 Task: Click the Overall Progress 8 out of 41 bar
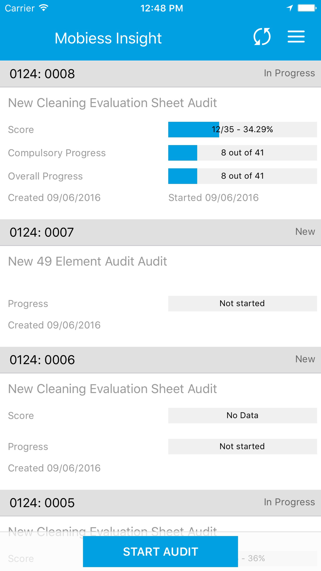[242, 176]
